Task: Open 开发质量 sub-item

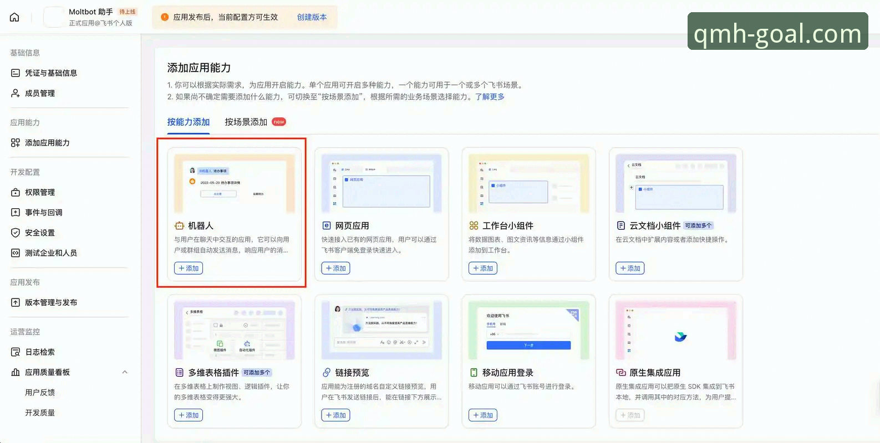Action: 40,413
